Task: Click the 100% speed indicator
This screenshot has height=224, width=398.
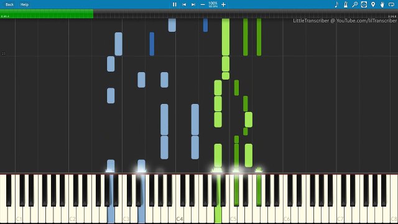Action: (x=213, y=4)
